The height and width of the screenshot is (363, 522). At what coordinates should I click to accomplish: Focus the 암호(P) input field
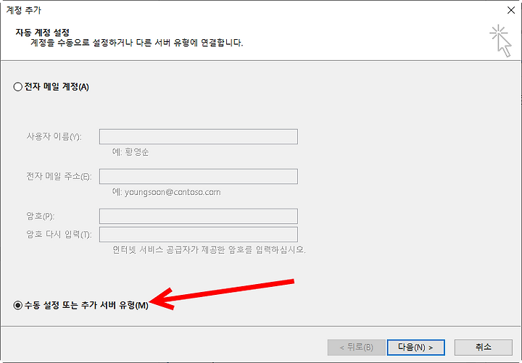199,216
